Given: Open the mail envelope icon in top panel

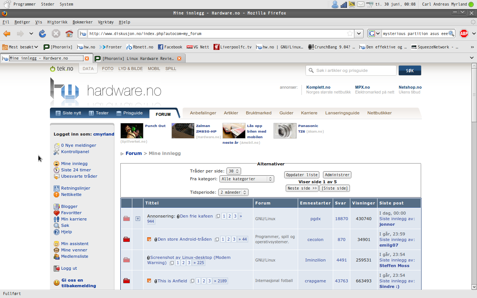Looking at the screenshot, I should click(x=361, y=4).
